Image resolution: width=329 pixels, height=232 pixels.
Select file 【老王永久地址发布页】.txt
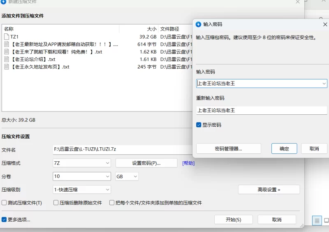pos(40,67)
